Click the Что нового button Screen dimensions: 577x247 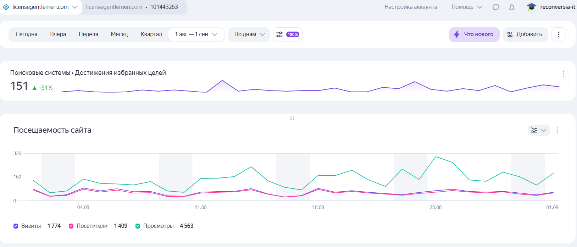pos(474,34)
